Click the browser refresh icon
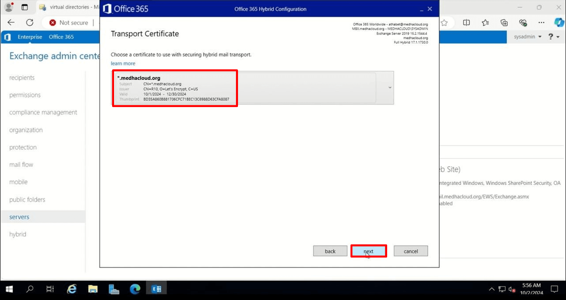 [30, 23]
